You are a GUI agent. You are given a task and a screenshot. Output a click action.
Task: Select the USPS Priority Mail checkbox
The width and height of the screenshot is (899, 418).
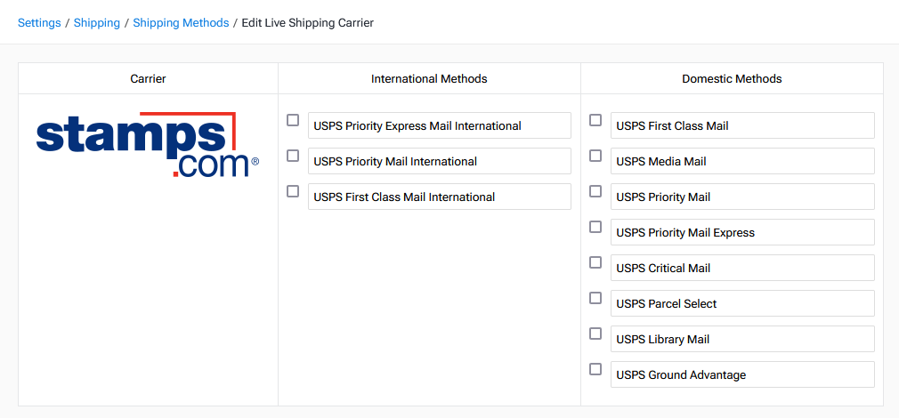pyautogui.click(x=595, y=191)
